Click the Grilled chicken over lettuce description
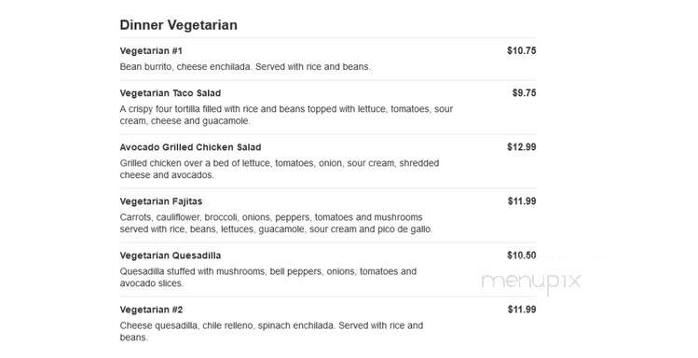This screenshot has height=358, width=698. pos(280,169)
